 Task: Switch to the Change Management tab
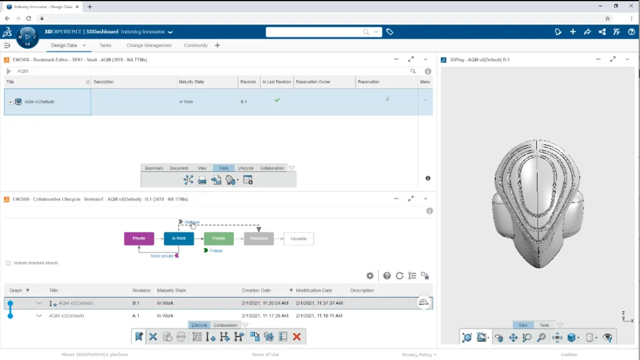(x=149, y=46)
